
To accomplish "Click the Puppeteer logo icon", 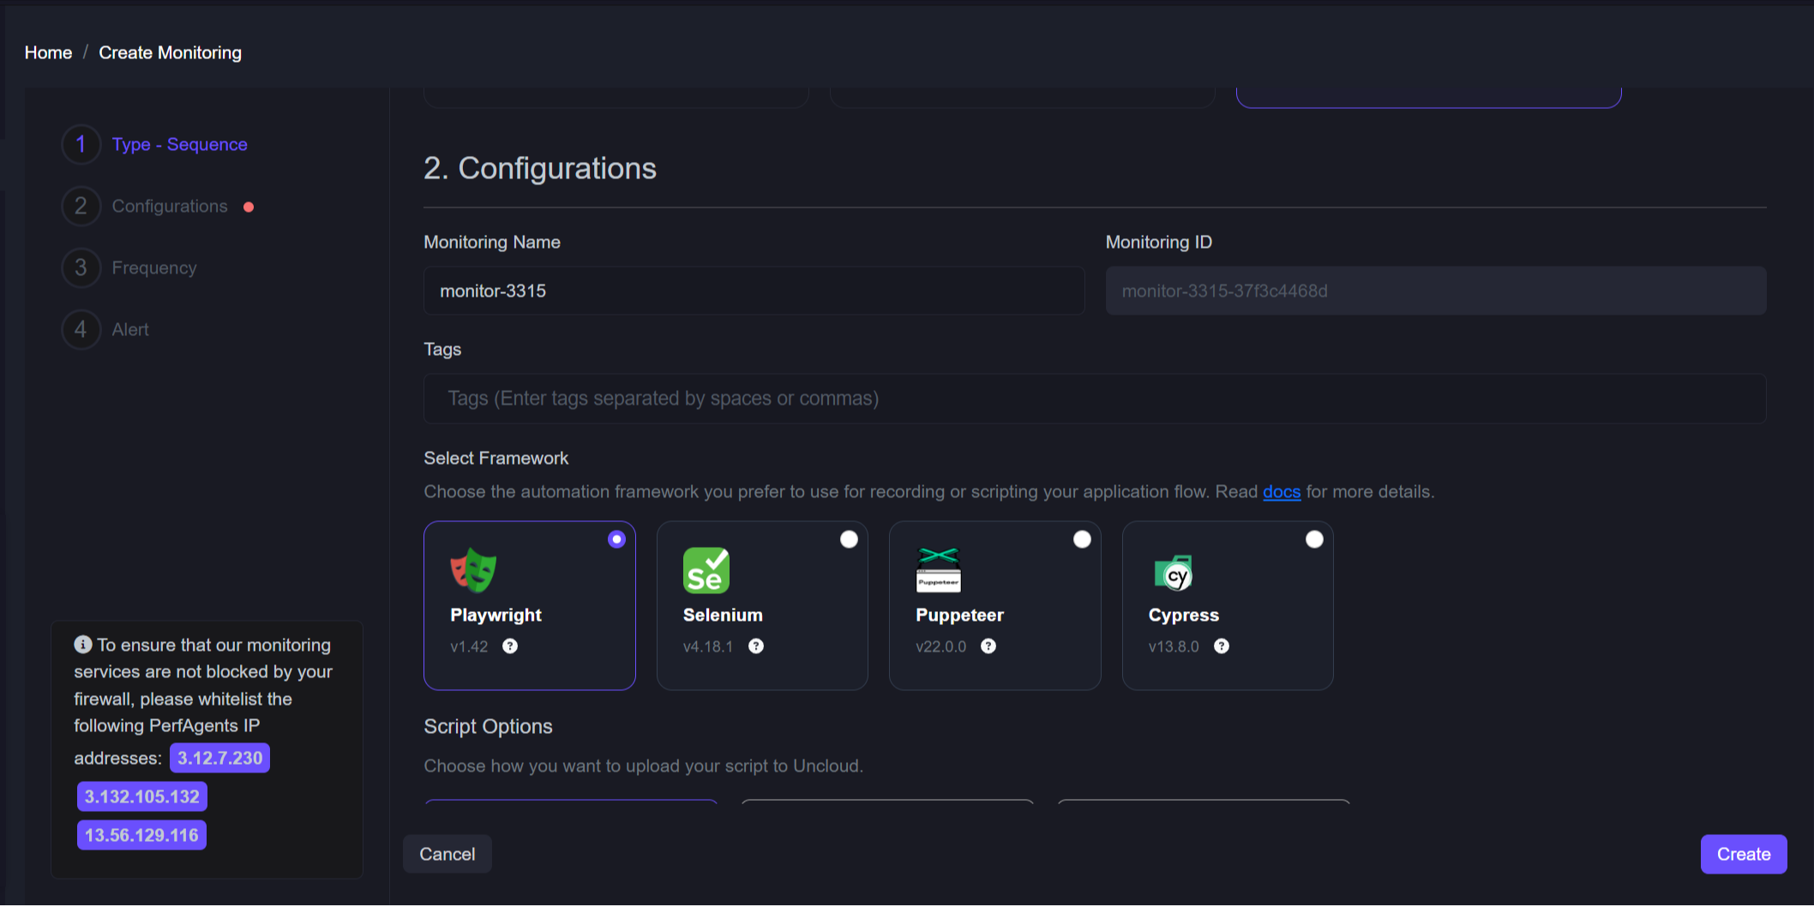I will 939,571.
